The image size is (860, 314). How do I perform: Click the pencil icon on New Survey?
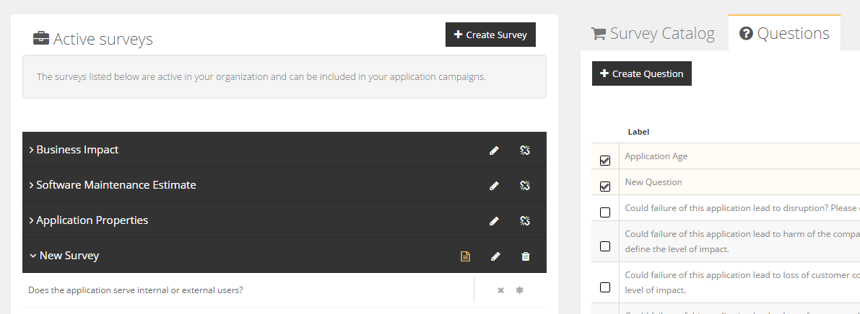(495, 256)
